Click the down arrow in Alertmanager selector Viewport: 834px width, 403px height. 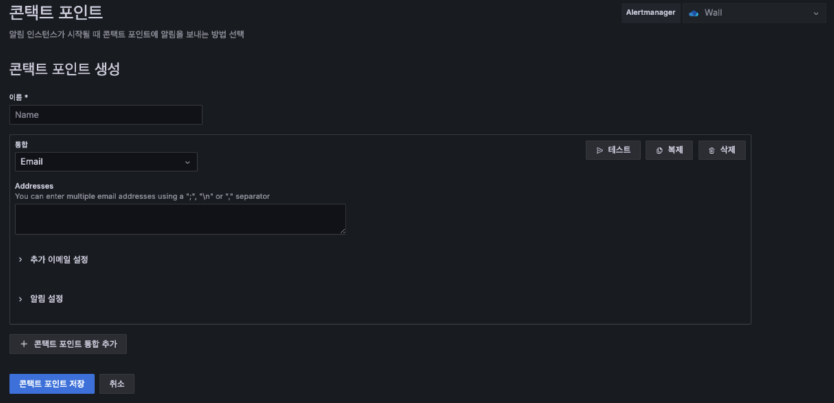816,13
